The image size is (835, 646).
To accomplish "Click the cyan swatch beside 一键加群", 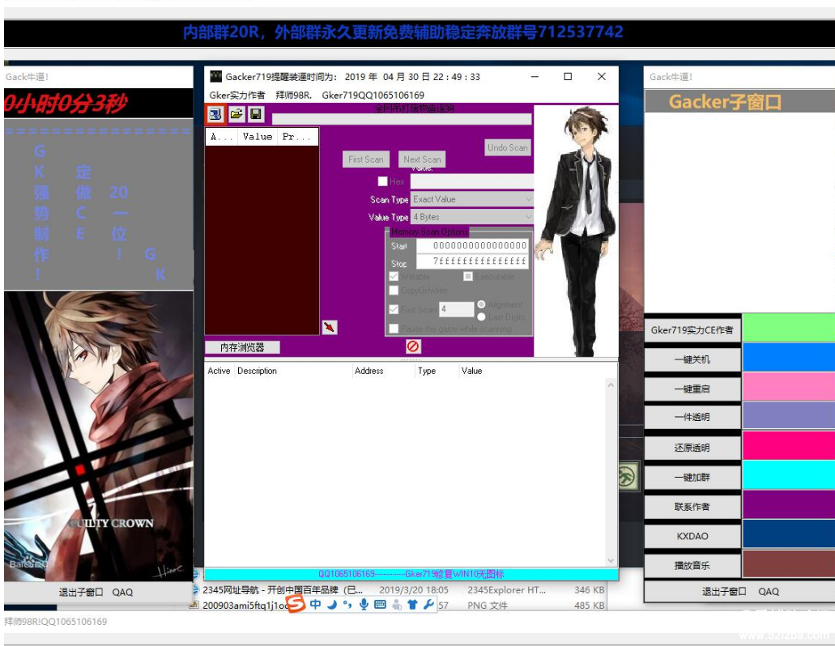I will (789, 474).
